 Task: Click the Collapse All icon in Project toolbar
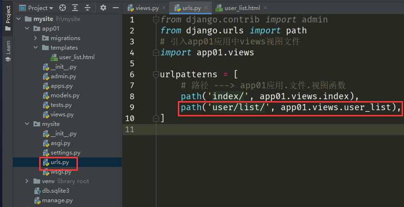tap(87, 8)
